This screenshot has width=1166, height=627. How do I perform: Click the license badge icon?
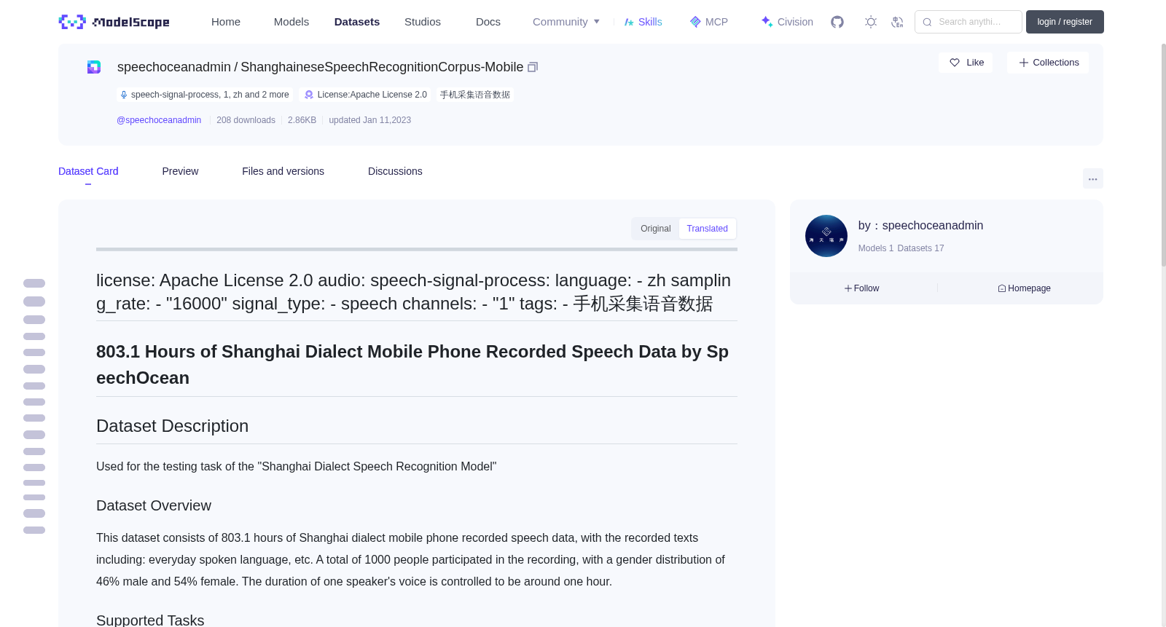[x=309, y=95]
